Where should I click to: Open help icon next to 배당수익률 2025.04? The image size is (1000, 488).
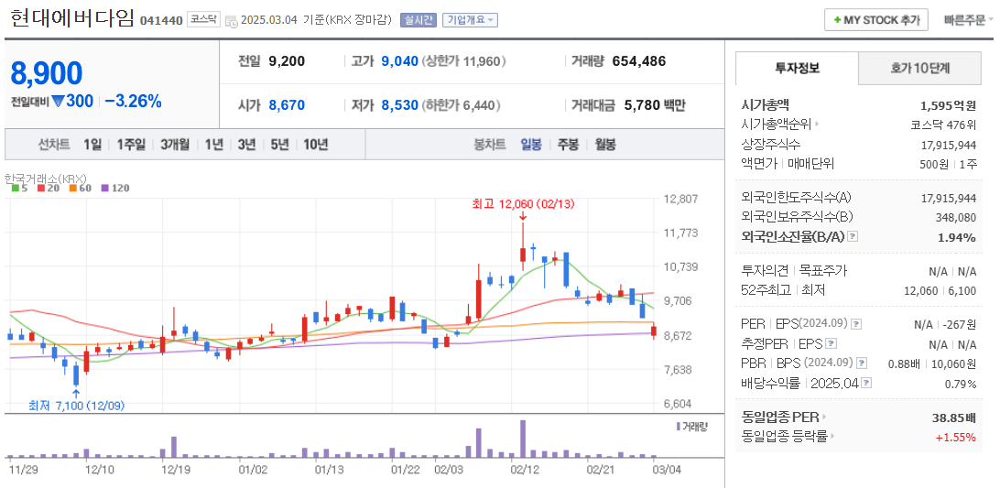(x=866, y=384)
